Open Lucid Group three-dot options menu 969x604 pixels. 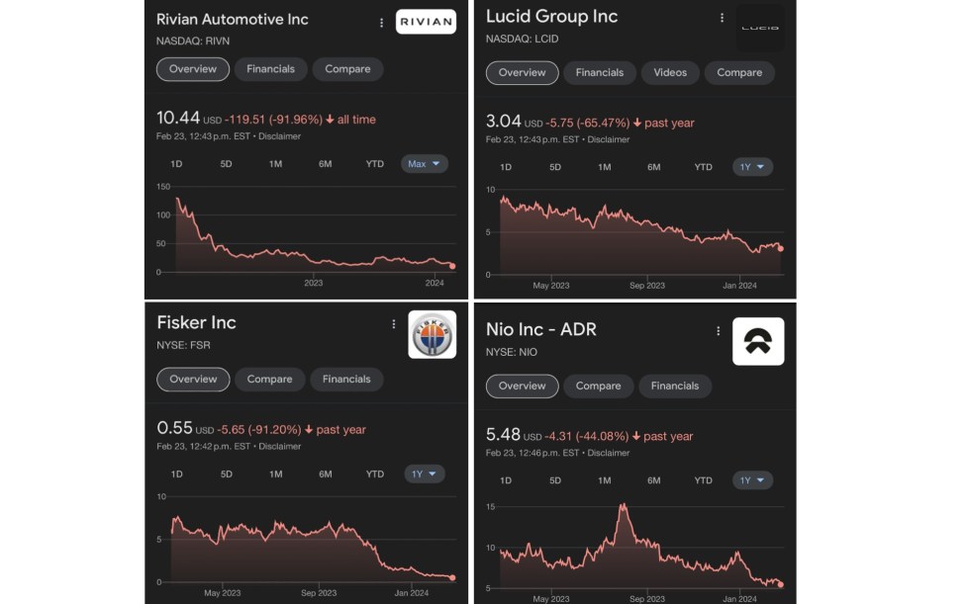point(722,19)
